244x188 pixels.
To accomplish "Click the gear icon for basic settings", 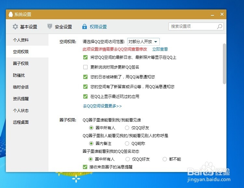I will [15, 26].
